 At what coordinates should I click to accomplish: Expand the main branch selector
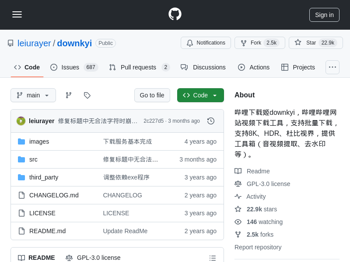[33, 95]
